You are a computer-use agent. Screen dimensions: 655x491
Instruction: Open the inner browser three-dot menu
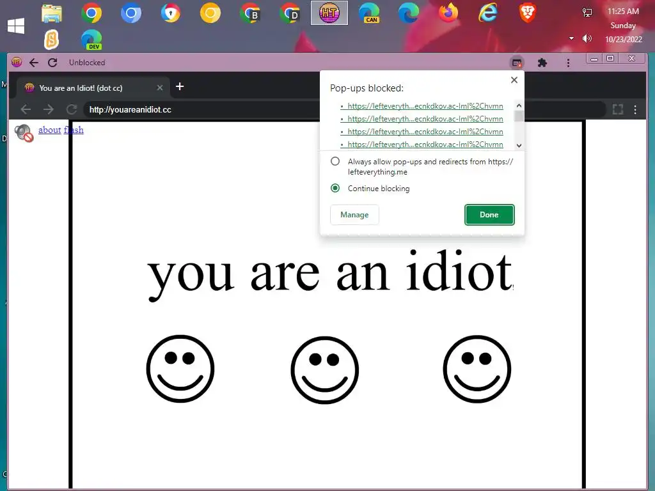[x=635, y=109]
